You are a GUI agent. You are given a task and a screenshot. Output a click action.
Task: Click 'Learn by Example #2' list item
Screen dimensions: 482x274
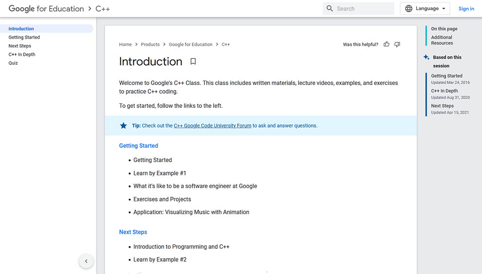pyautogui.click(x=160, y=259)
